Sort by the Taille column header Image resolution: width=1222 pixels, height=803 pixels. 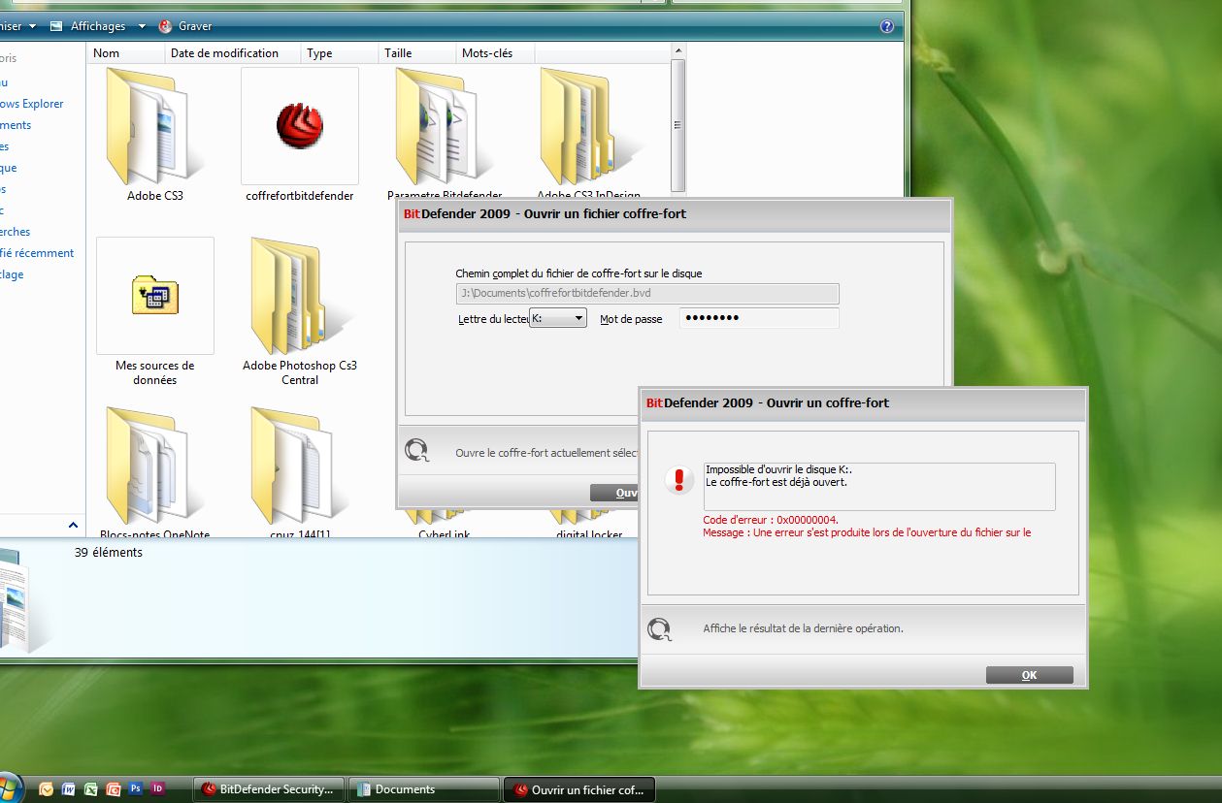418,53
